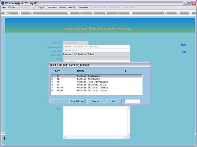197x147 pixels.
Task: Click the round X icon in the toolbar
Action: click(190, 13)
